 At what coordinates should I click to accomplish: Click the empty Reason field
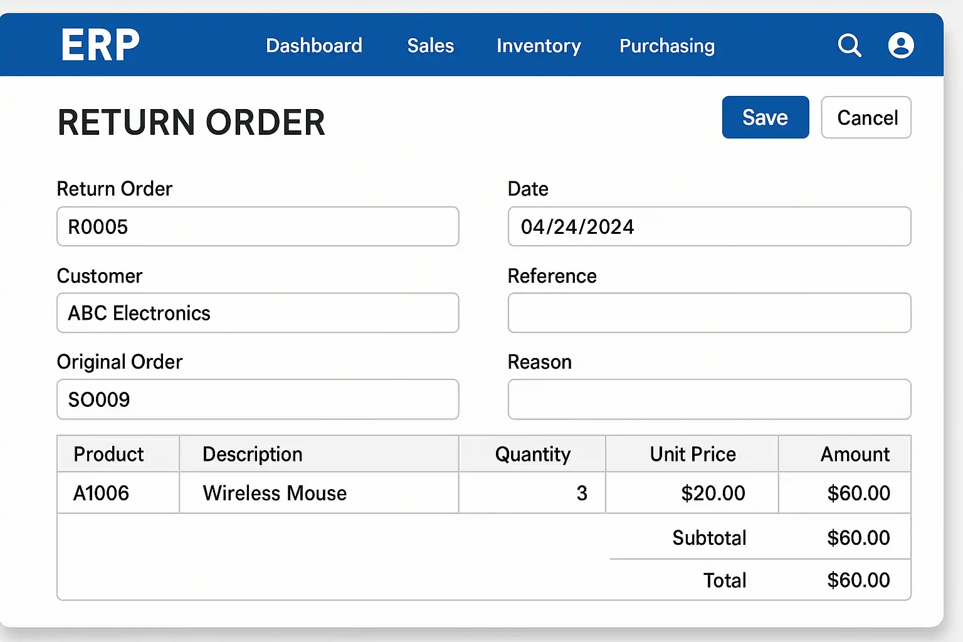[709, 399]
